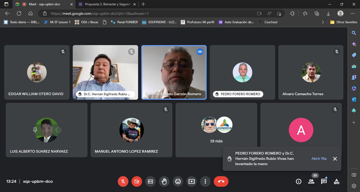This screenshot has height=192, width=360.
Task: Open sidebar settings gear icon
Action: pos(354,186)
